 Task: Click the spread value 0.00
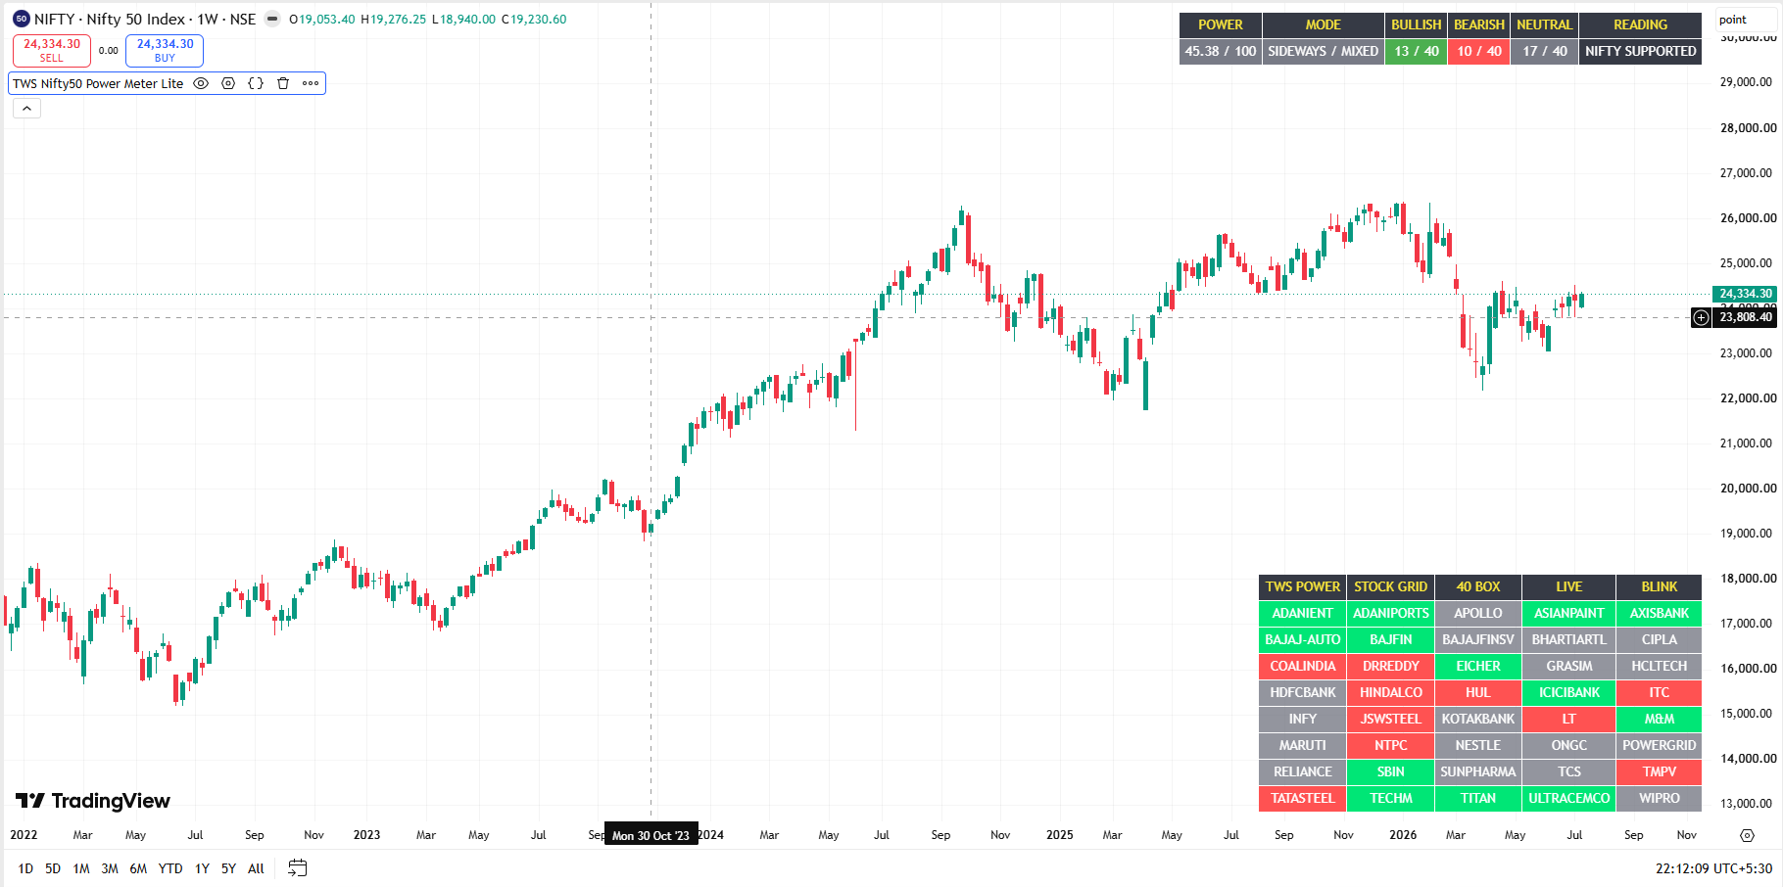[x=109, y=51]
